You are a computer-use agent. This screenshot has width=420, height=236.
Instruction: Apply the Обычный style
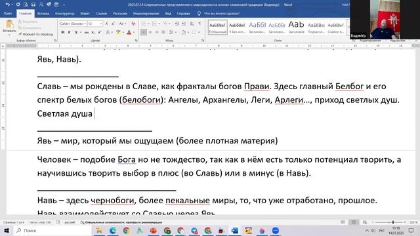(217, 28)
